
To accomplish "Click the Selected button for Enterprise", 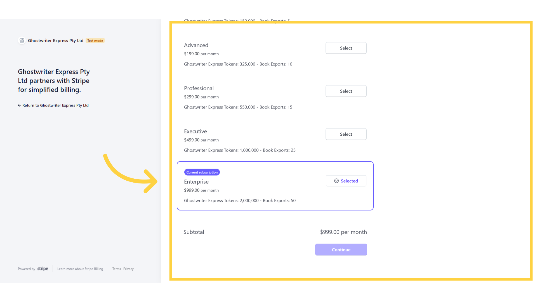I will click(346, 181).
